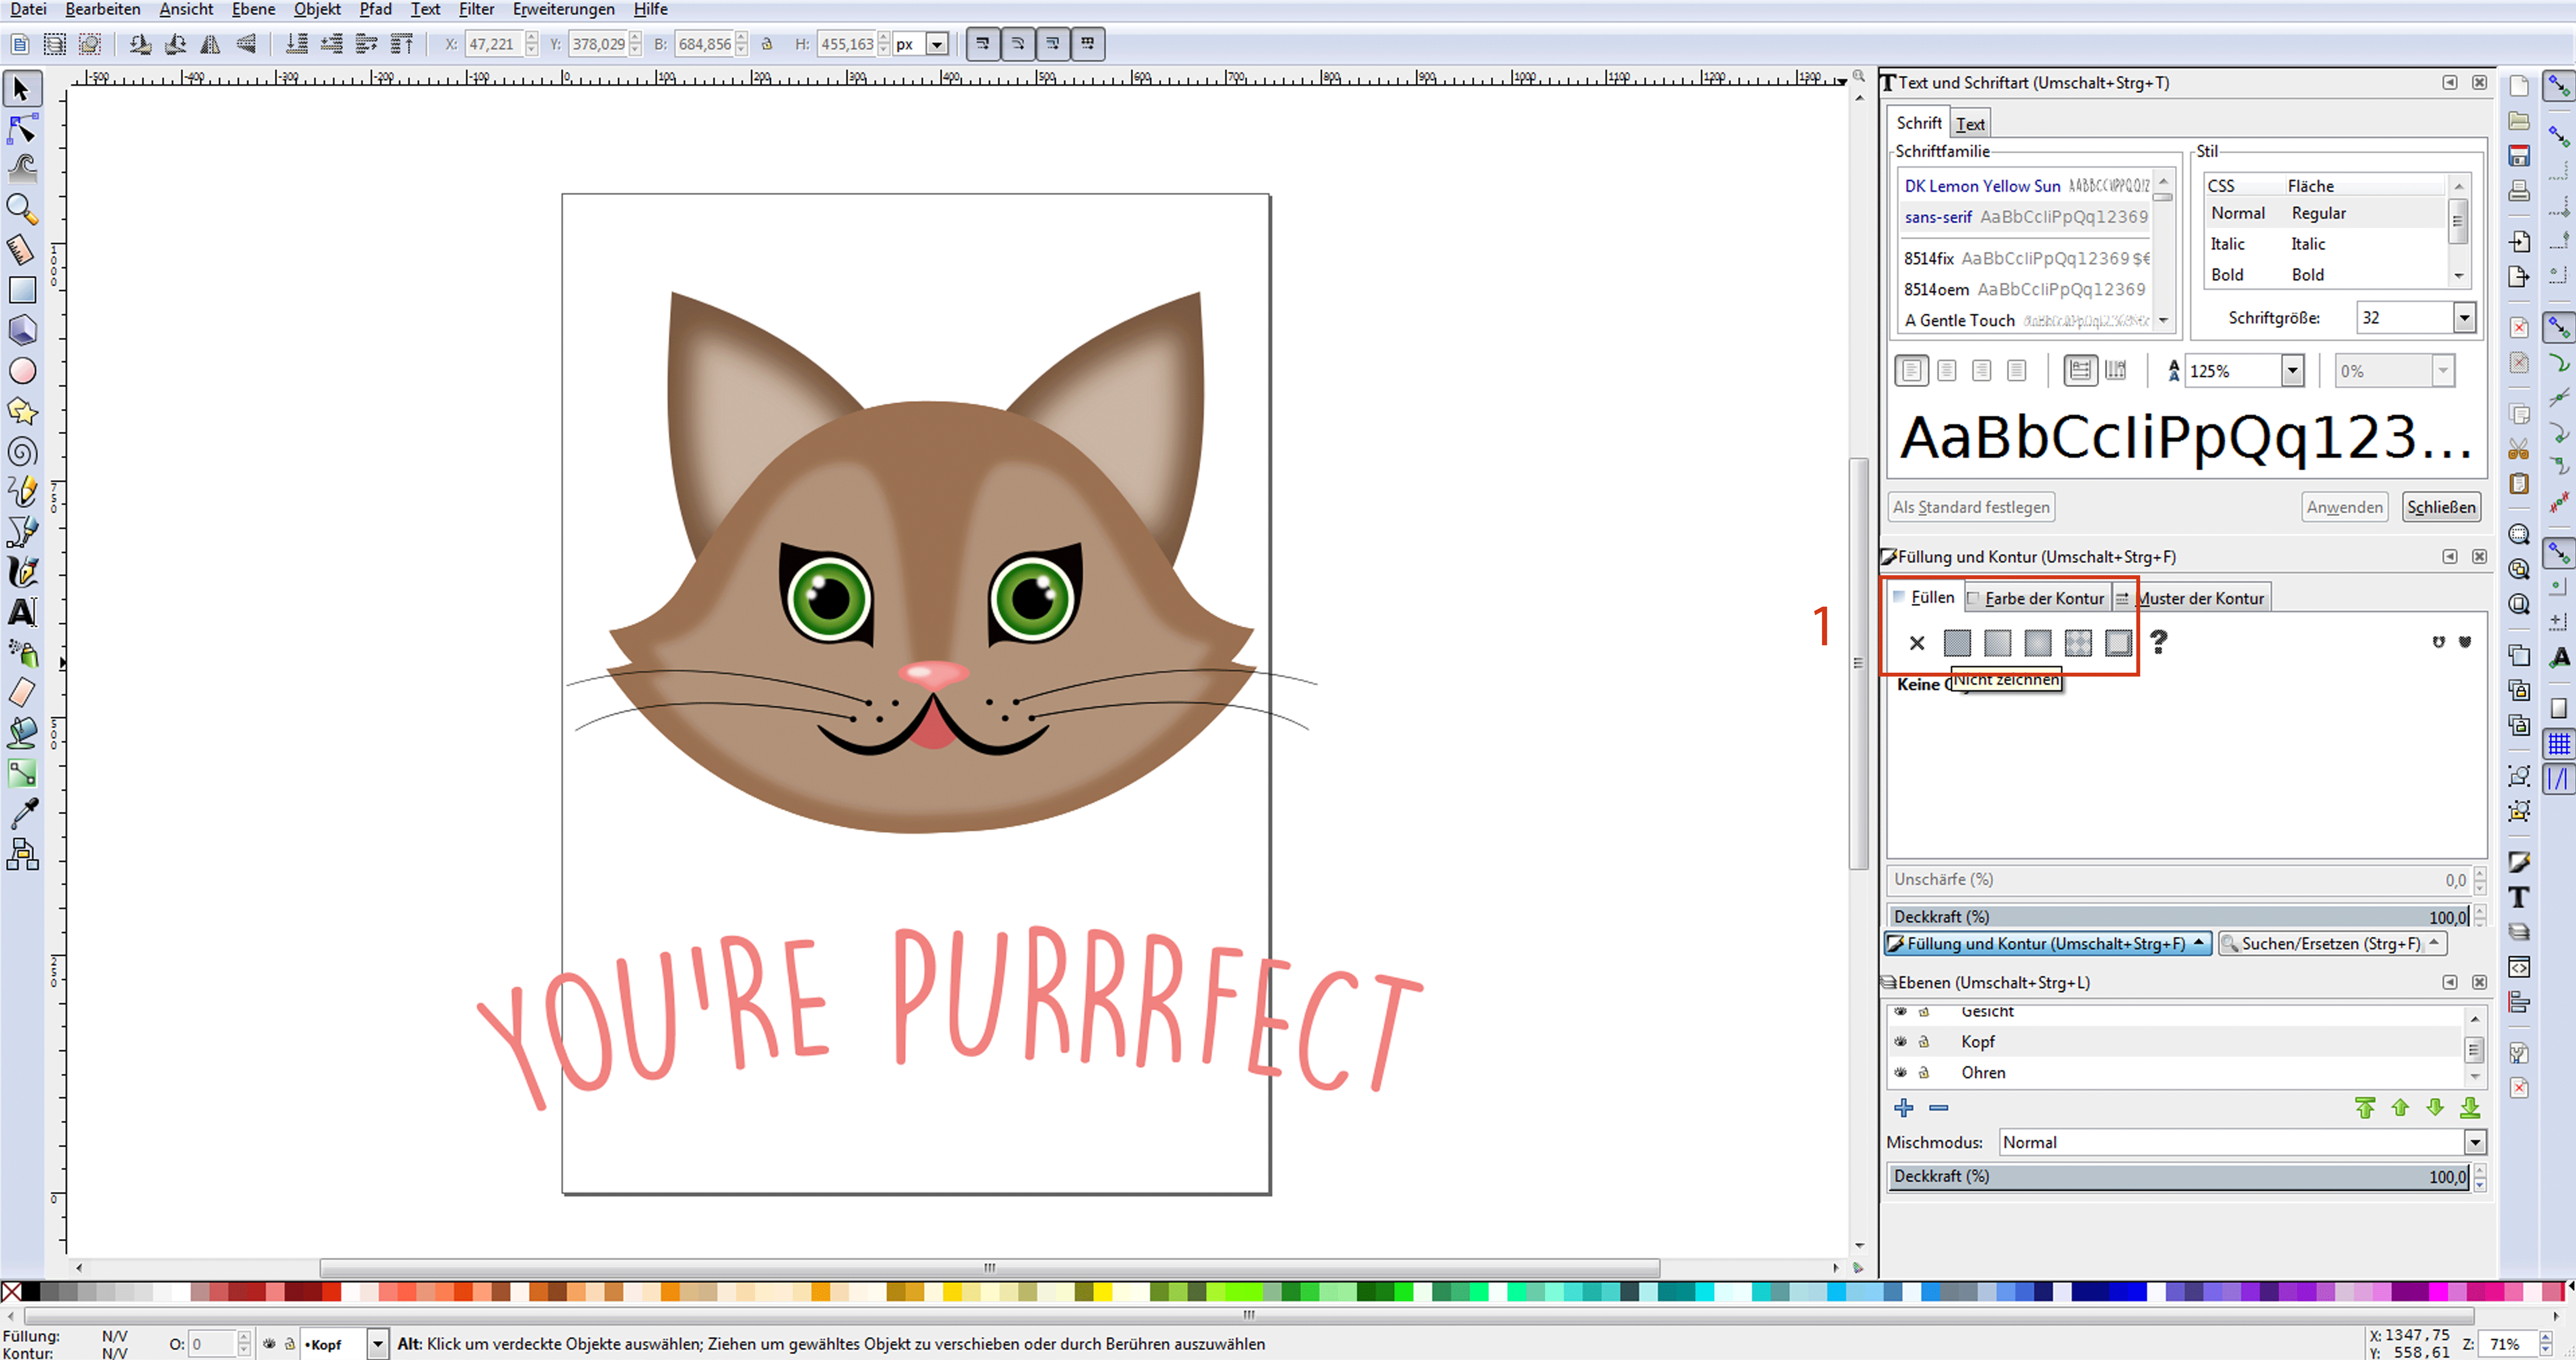
Task: Click rotate selection 90° counter-clockwise icon
Action: pos(140,44)
